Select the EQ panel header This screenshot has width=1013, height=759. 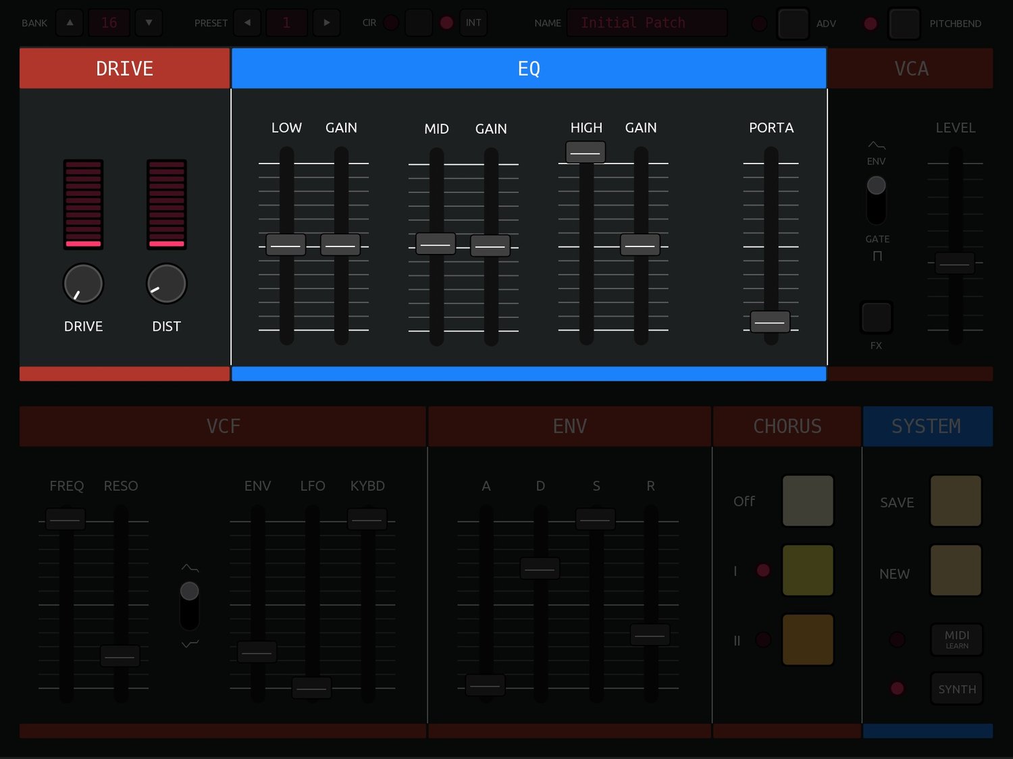(529, 68)
